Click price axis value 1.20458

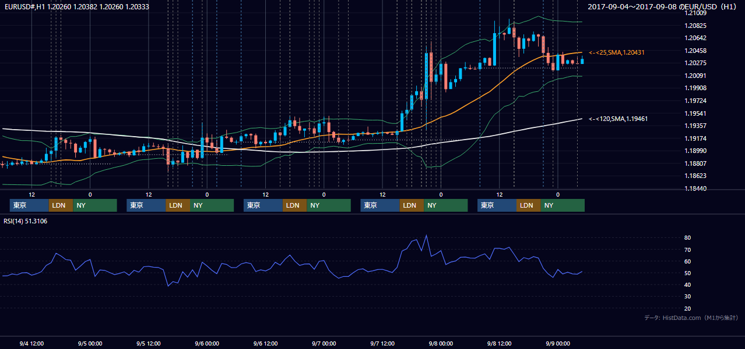click(695, 51)
